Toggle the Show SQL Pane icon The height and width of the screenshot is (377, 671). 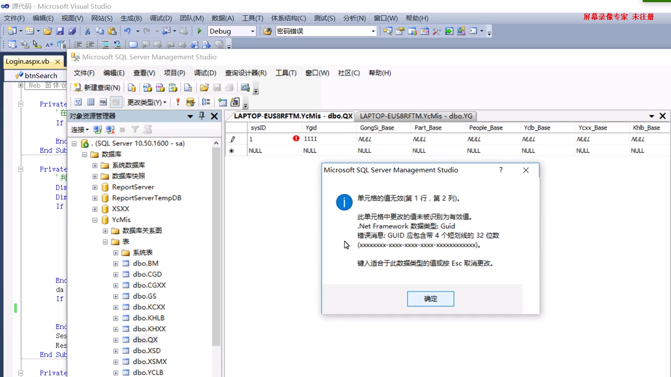pyautogui.click(x=103, y=102)
